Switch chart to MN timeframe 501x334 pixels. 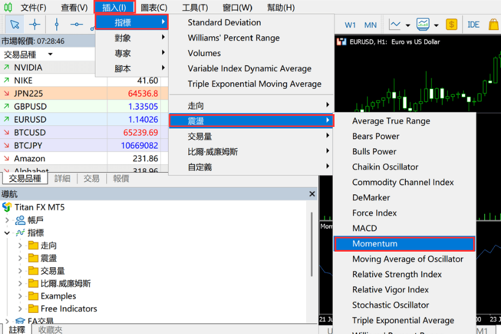(x=370, y=25)
